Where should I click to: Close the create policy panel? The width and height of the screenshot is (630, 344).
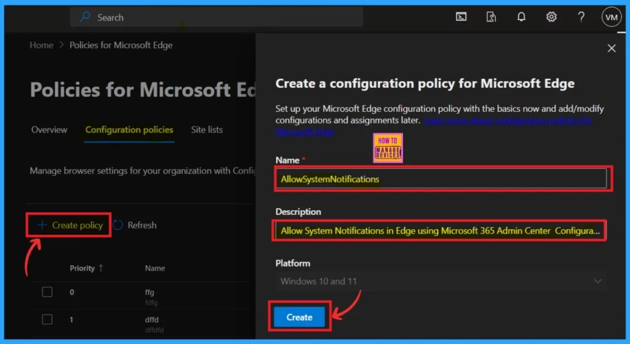click(x=611, y=48)
